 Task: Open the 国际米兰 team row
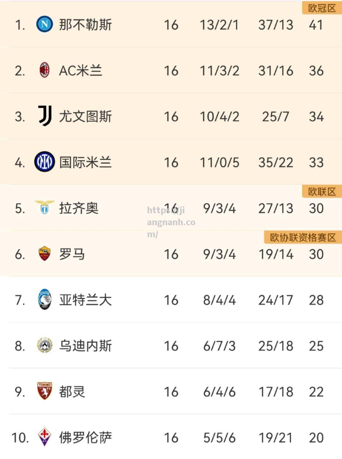coord(171,162)
